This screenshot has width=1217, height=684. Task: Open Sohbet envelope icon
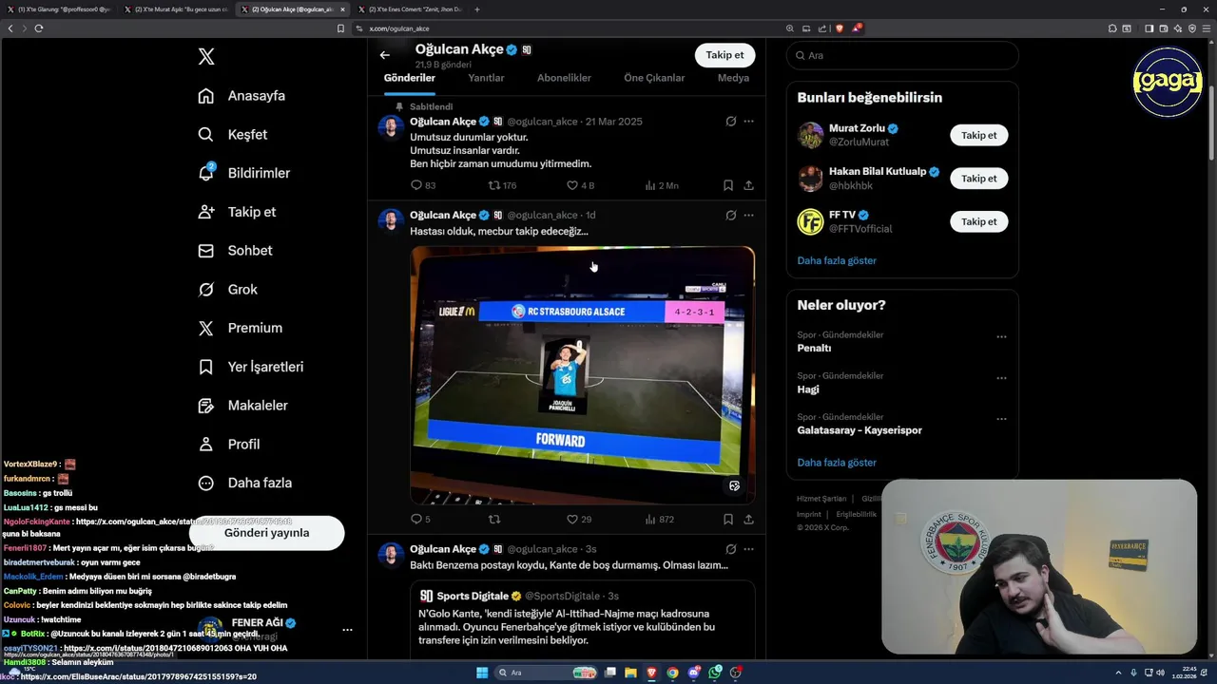coord(205,251)
